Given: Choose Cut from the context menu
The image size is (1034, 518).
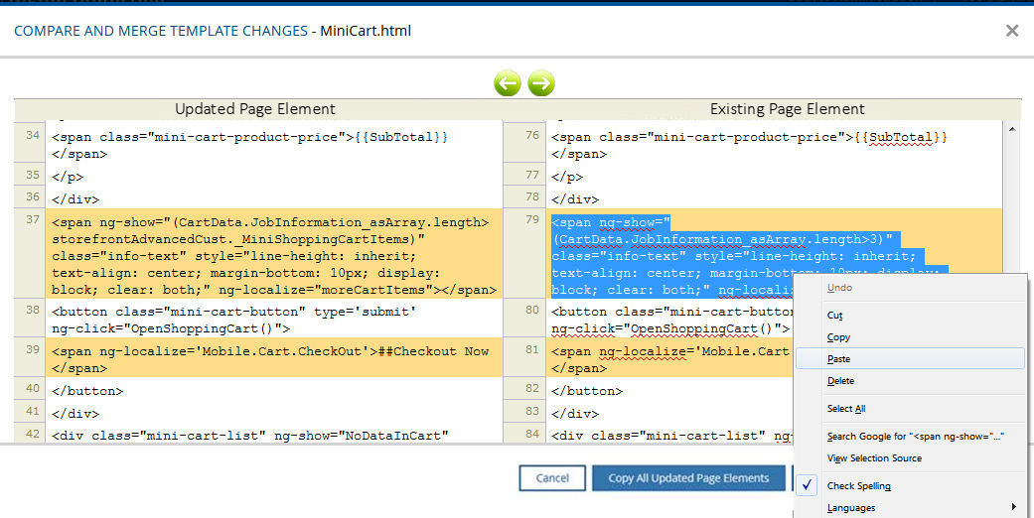Looking at the screenshot, I should point(835,316).
